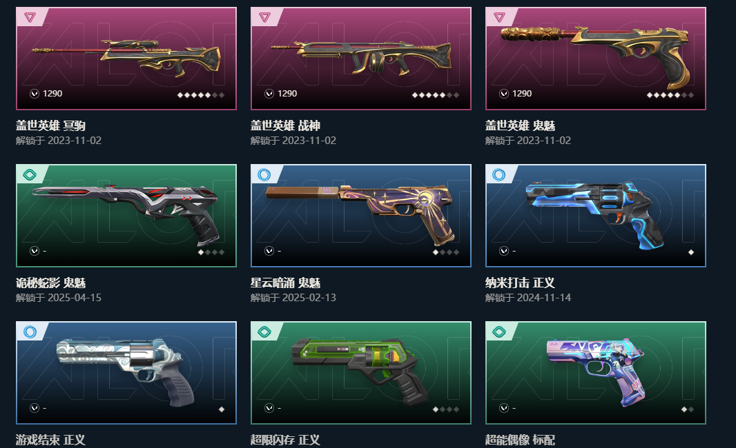The width and height of the screenshot is (736, 448).
Task: Click the blue tier icon on 游戏结束 正义 card
Action: point(30,332)
